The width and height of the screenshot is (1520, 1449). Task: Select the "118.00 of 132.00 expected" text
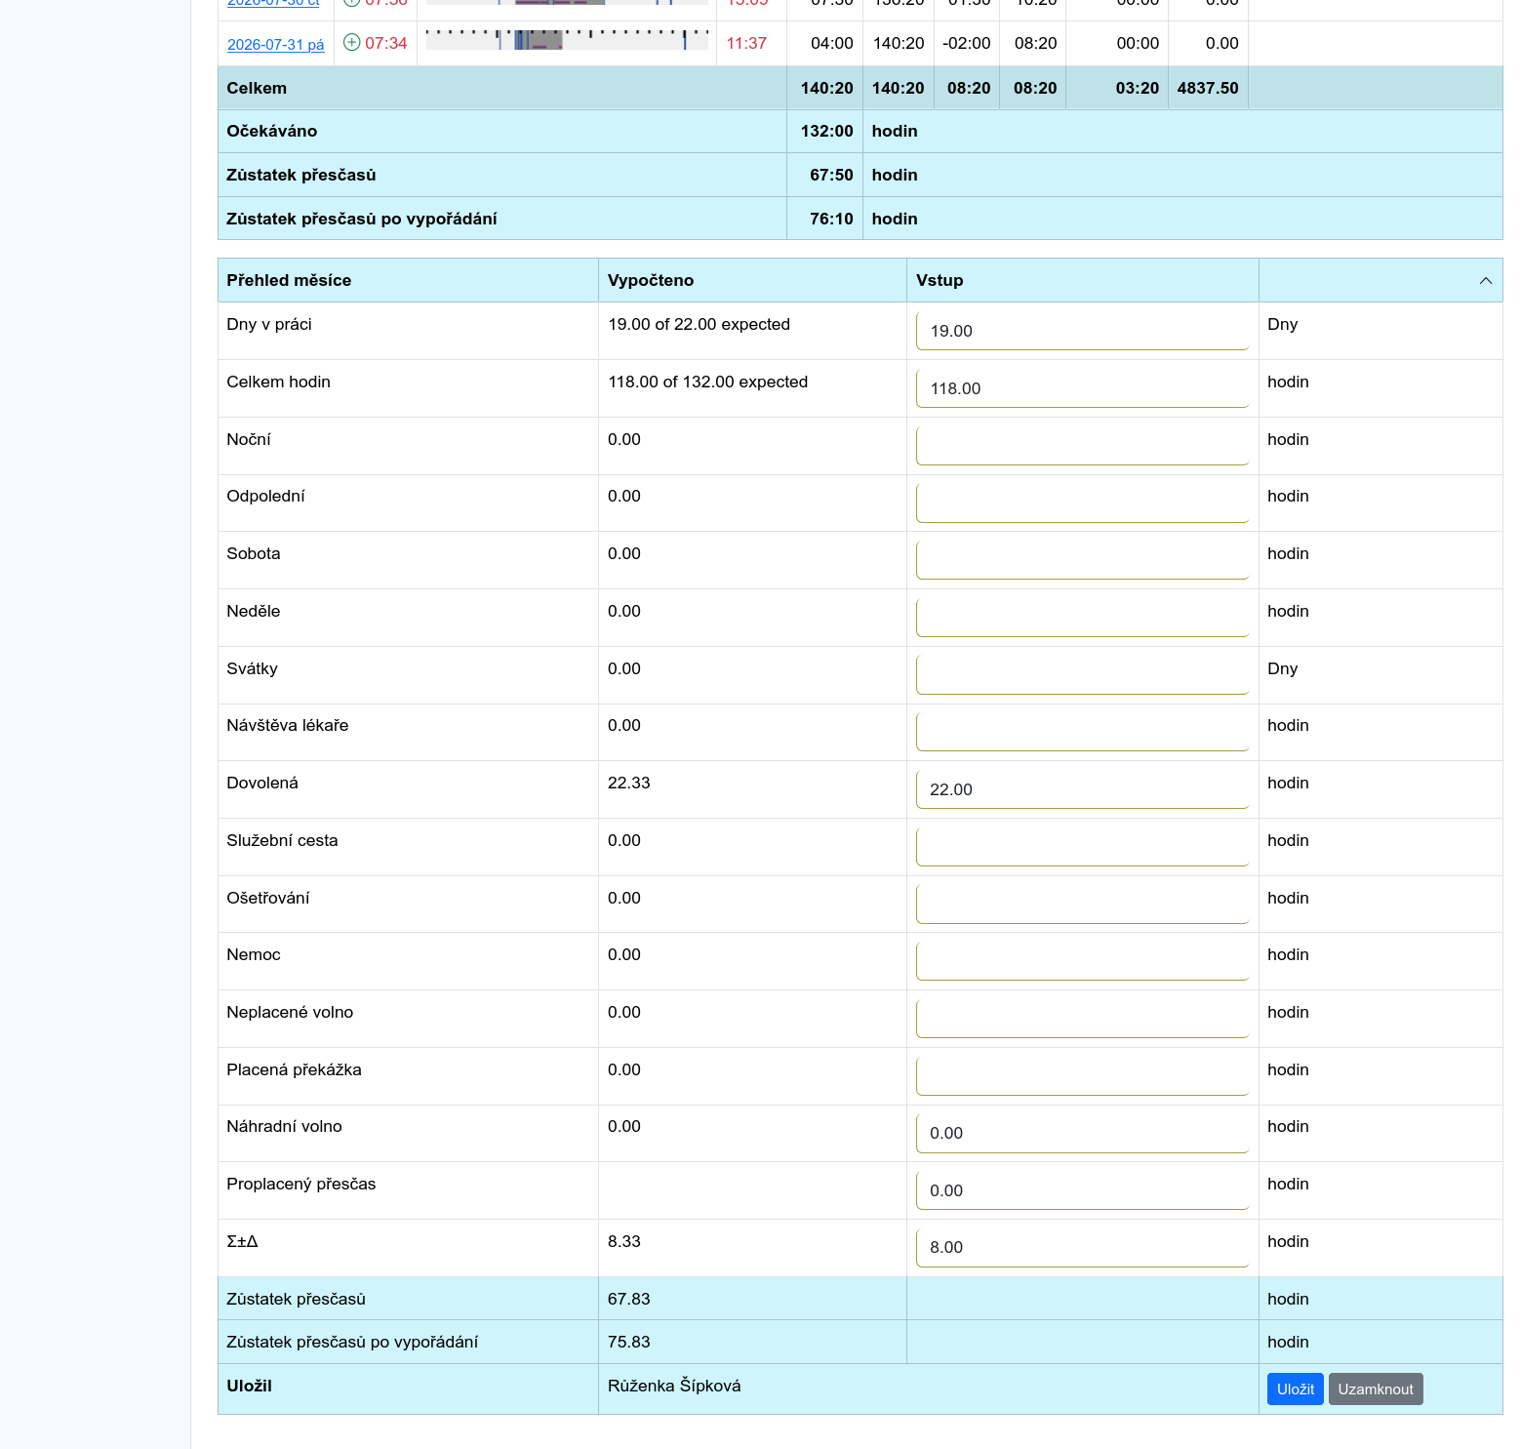point(707,382)
